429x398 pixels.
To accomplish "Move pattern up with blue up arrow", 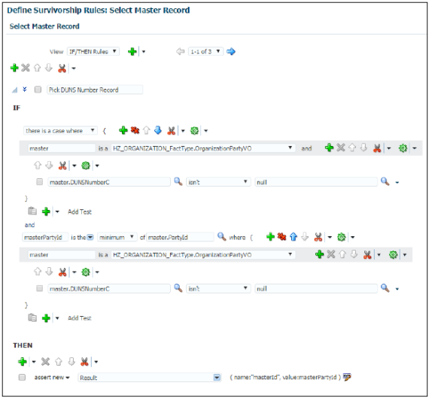I will tap(294, 237).
